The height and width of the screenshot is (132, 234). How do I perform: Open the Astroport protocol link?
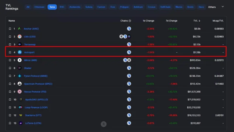tap(29, 52)
